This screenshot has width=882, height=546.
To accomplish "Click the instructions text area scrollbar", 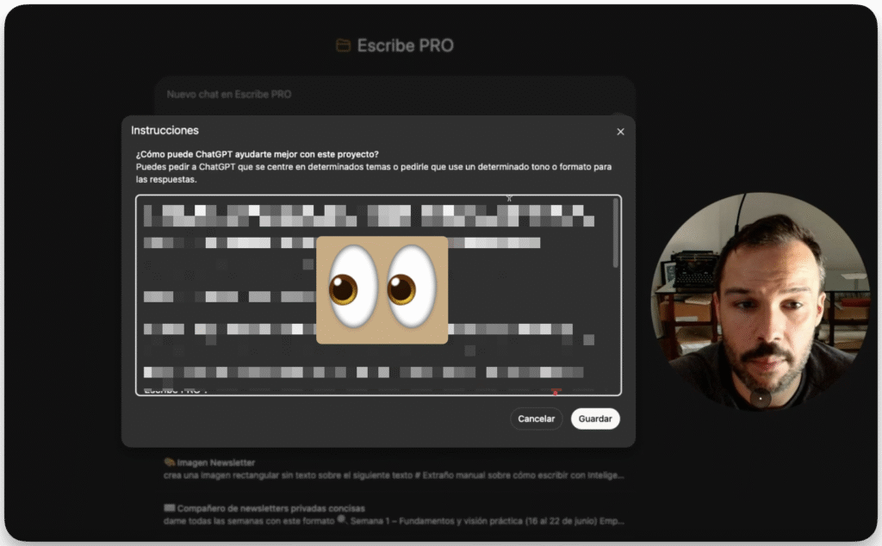I will 615,233.
